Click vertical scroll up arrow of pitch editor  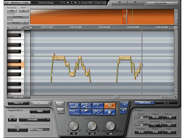point(176,84)
